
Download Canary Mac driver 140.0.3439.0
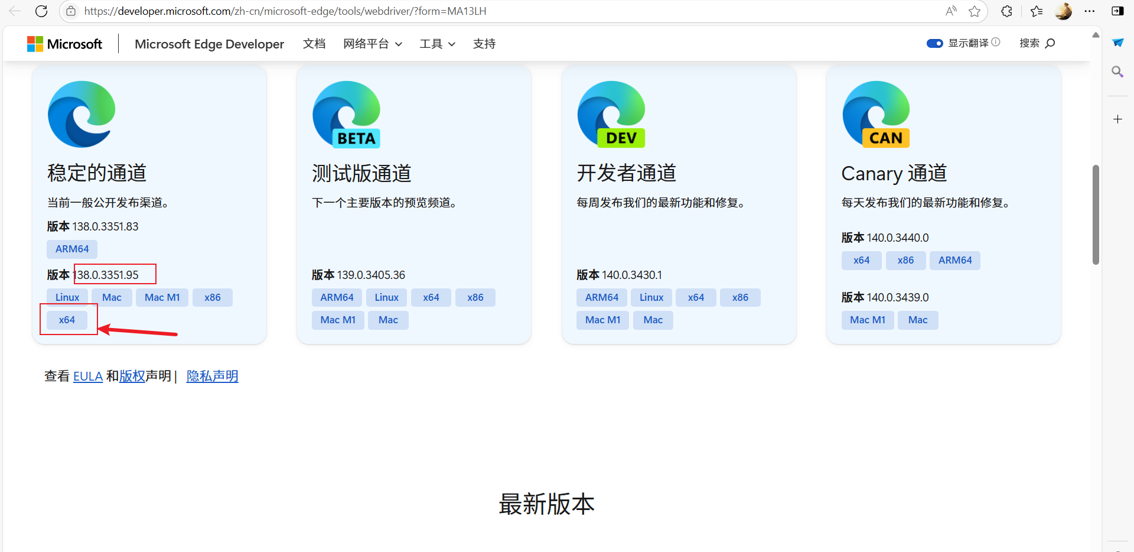(x=918, y=320)
